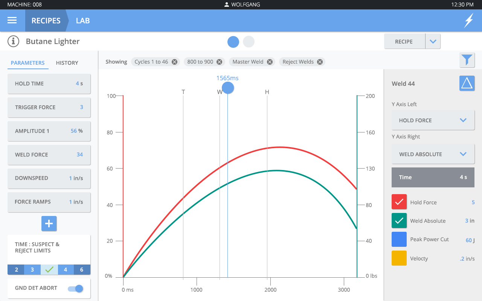Expand the Weld Absolute Y Axis Right dropdown
This screenshot has width=482, height=301.
(x=433, y=154)
